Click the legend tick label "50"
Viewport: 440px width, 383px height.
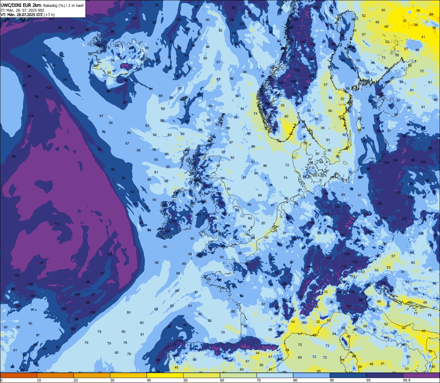click(x=185, y=380)
